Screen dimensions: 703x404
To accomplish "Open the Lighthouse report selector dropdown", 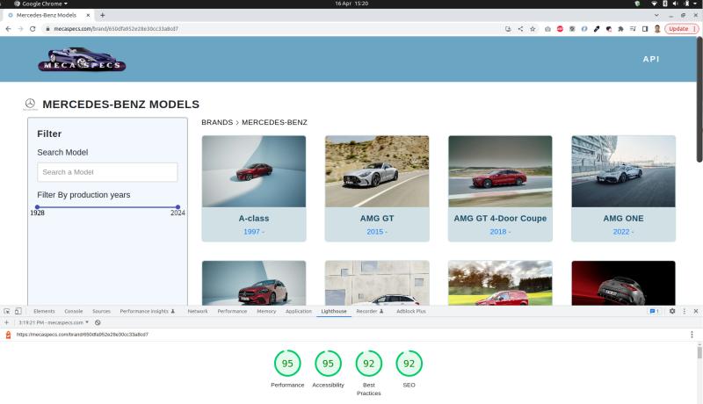I will (x=54, y=322).
